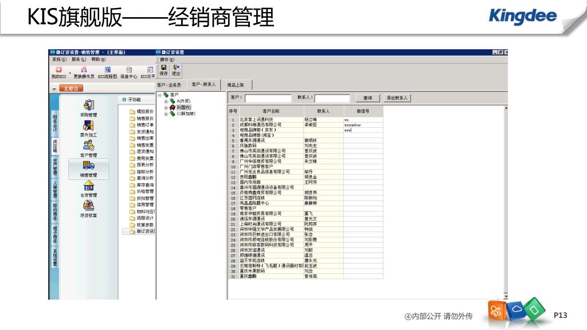Open the 发货通知 folder

pyautogui.click(x=142, y=132)
